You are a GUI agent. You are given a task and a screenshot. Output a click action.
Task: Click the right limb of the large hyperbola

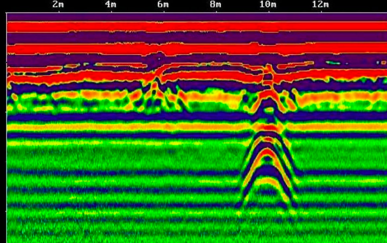point(291,174)
